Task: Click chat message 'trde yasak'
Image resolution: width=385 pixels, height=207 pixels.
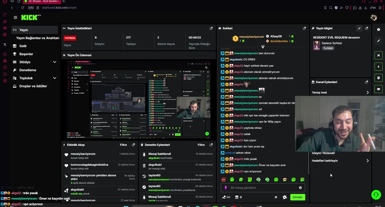Action: point(250,159)
